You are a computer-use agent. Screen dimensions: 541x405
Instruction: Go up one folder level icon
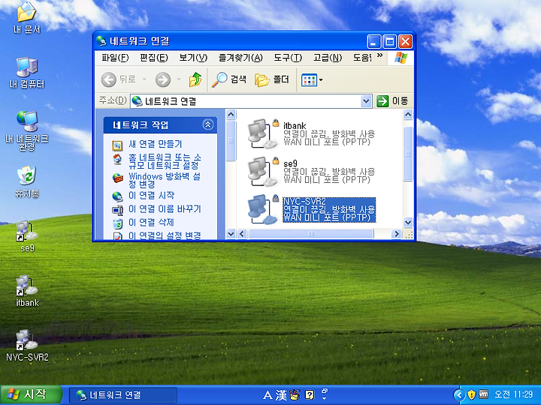pyautogui.click(x=195, y=79)
